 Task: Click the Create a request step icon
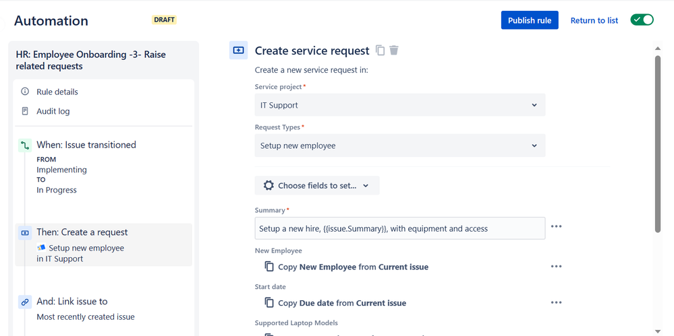click(x=25, y=232)
